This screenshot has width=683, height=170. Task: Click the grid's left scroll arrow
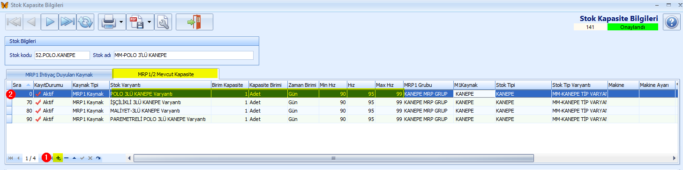tap(129, 158)
